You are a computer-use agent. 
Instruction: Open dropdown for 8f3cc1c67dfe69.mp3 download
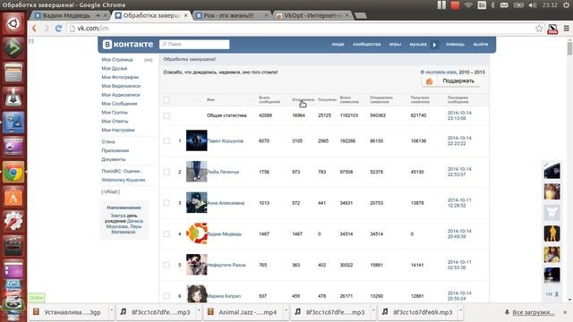click(x=461, y=312)
